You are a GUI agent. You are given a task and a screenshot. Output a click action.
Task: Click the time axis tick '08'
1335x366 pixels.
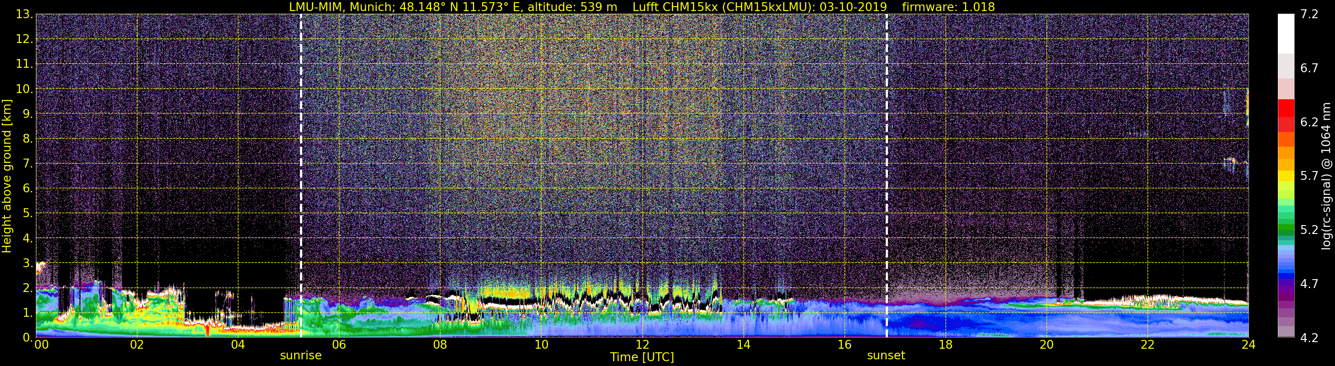(440, 345)
